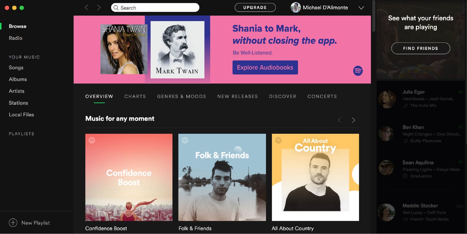Click the plus icon for New Playlist

pos(13,223)
